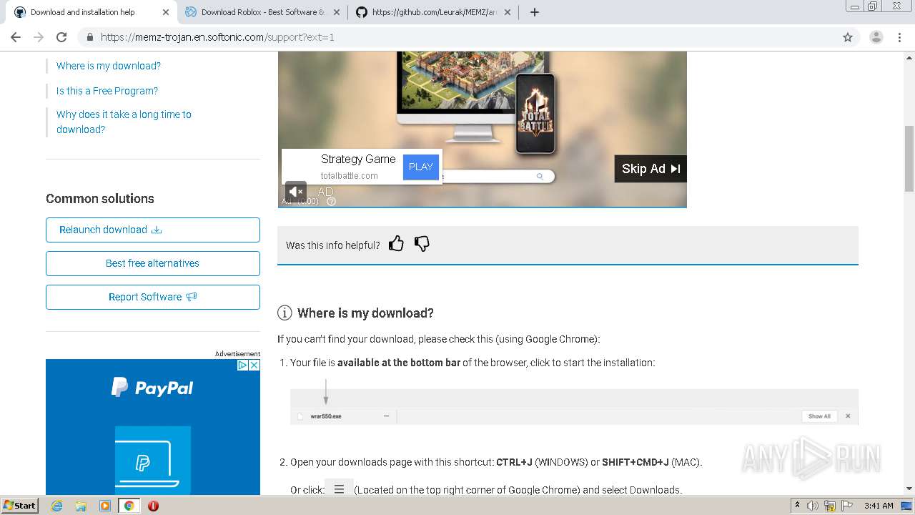Click the PLAY button on Strategy Game ad
Screen dimensions: 915x515
421,167
